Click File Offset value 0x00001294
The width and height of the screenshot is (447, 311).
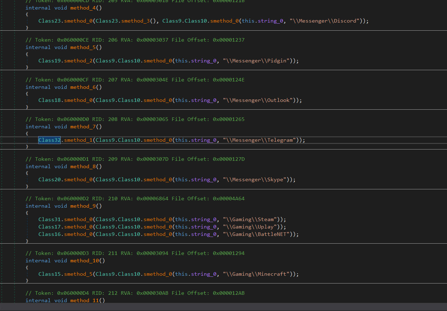click(x=228, y=253)
